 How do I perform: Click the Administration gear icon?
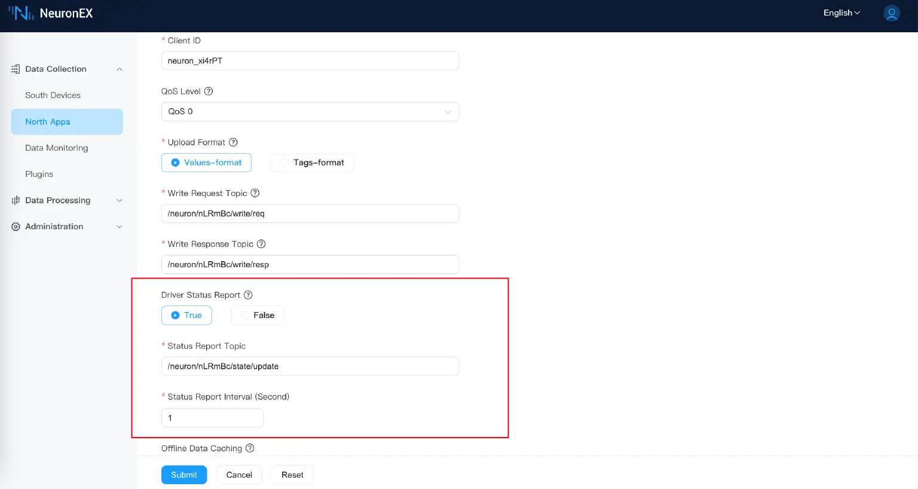[14, 227]
